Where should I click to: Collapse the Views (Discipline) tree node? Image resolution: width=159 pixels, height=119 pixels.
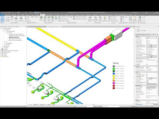1,28
